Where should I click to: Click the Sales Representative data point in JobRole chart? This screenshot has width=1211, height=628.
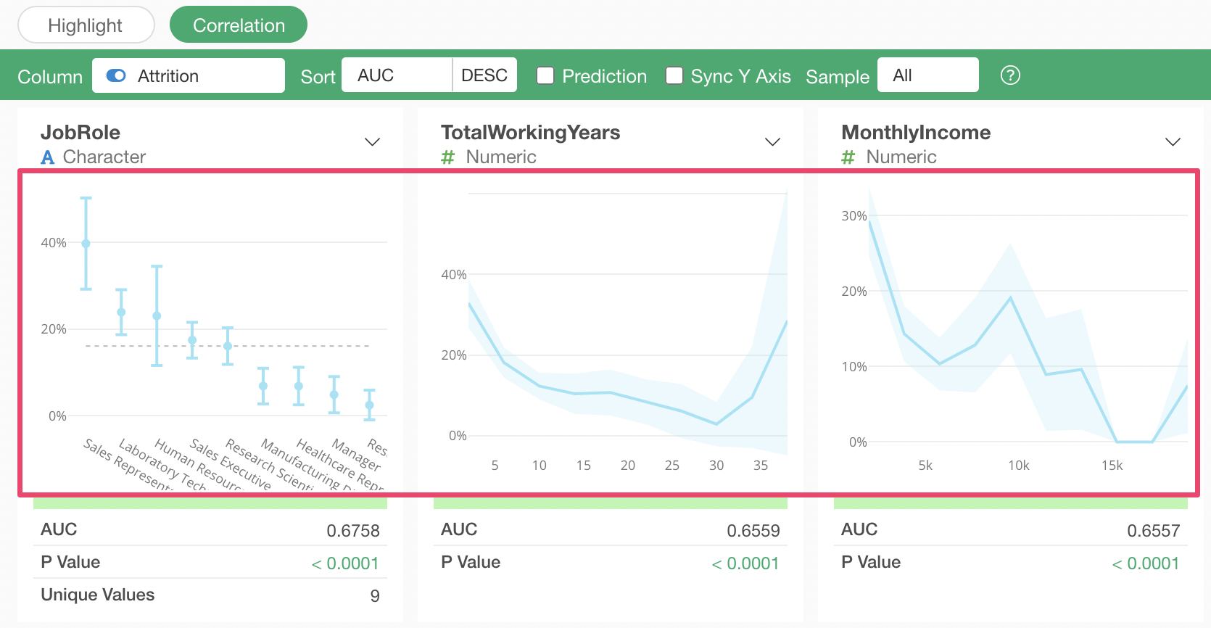click(86, 244)
